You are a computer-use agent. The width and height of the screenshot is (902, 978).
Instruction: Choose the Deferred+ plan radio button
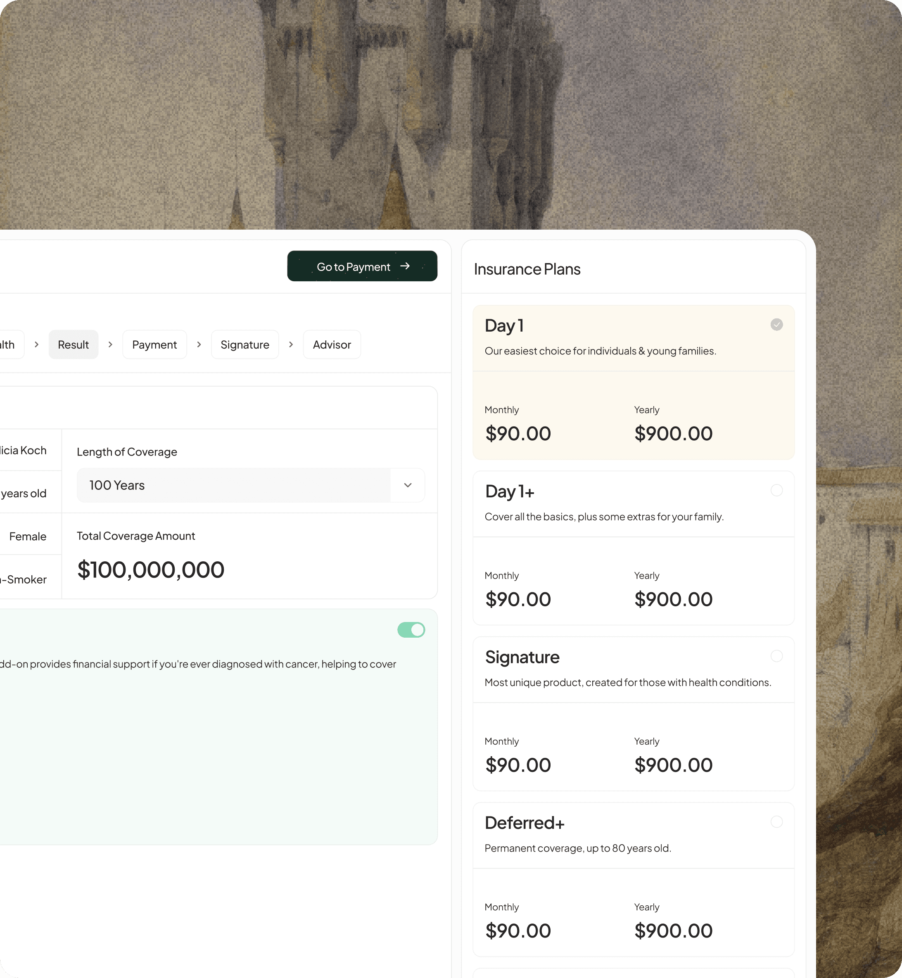[x=776, y=822]
